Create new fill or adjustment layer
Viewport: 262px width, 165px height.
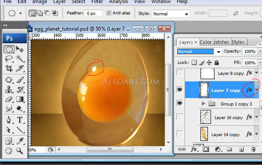click(x=218, y=149)
